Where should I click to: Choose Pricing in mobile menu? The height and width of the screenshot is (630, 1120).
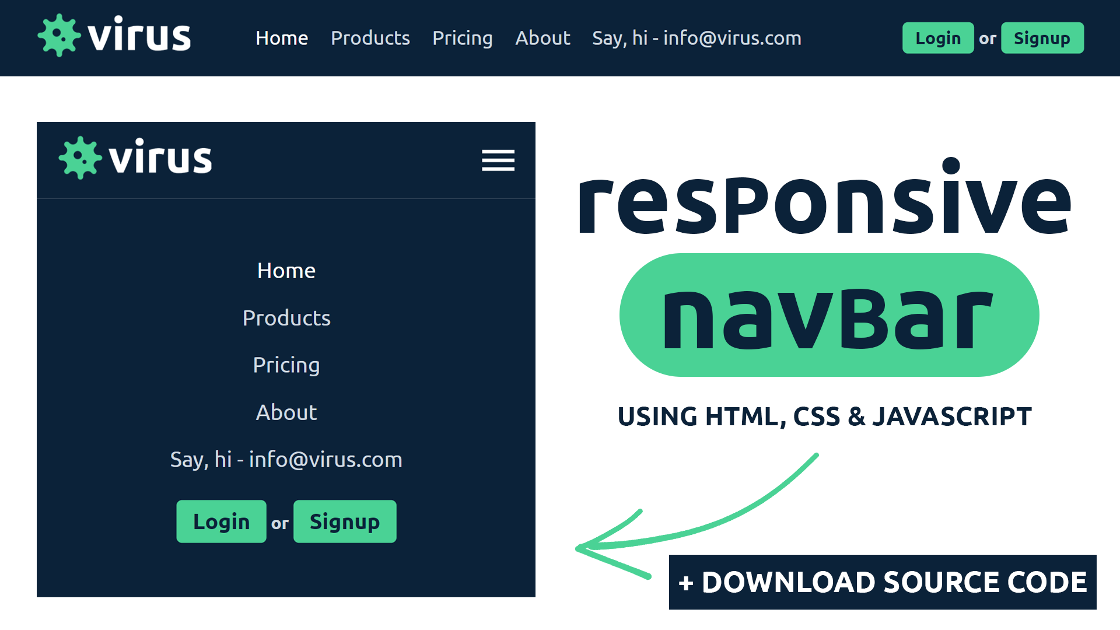click(x=286, y=365)
